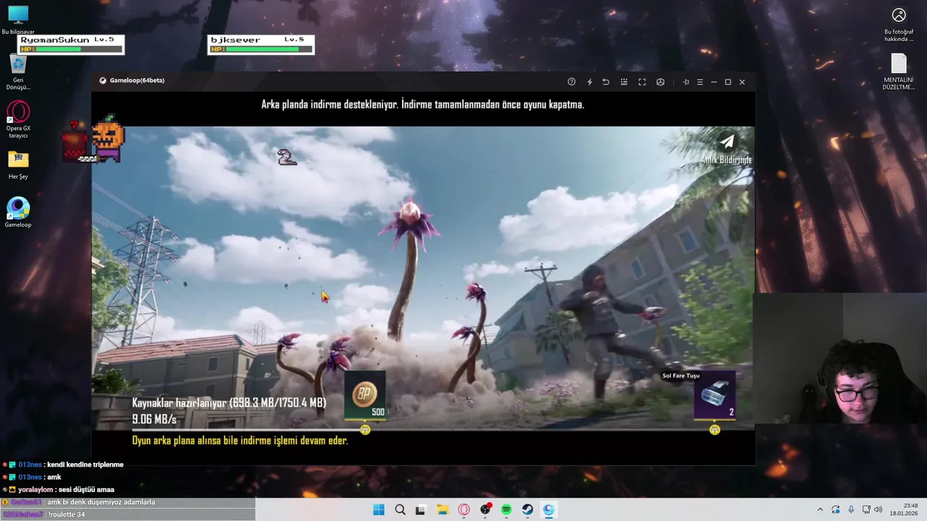Open the Gameloop help question-mark icon
The image size is (927, 521).
point(571,82)
